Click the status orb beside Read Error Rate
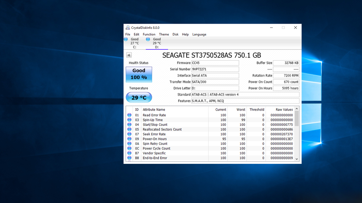This screenshot has height=203, width=362. click(129, 115)
